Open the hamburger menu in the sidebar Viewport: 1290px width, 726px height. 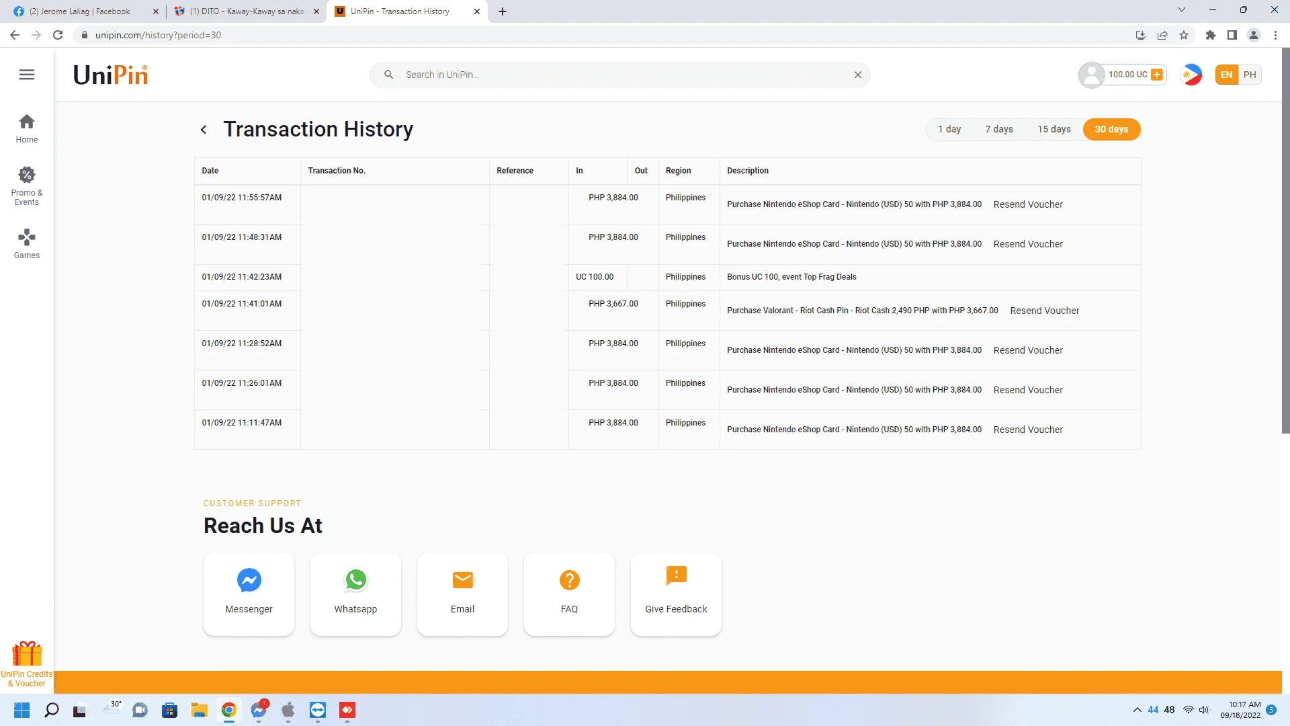(27, 75)
